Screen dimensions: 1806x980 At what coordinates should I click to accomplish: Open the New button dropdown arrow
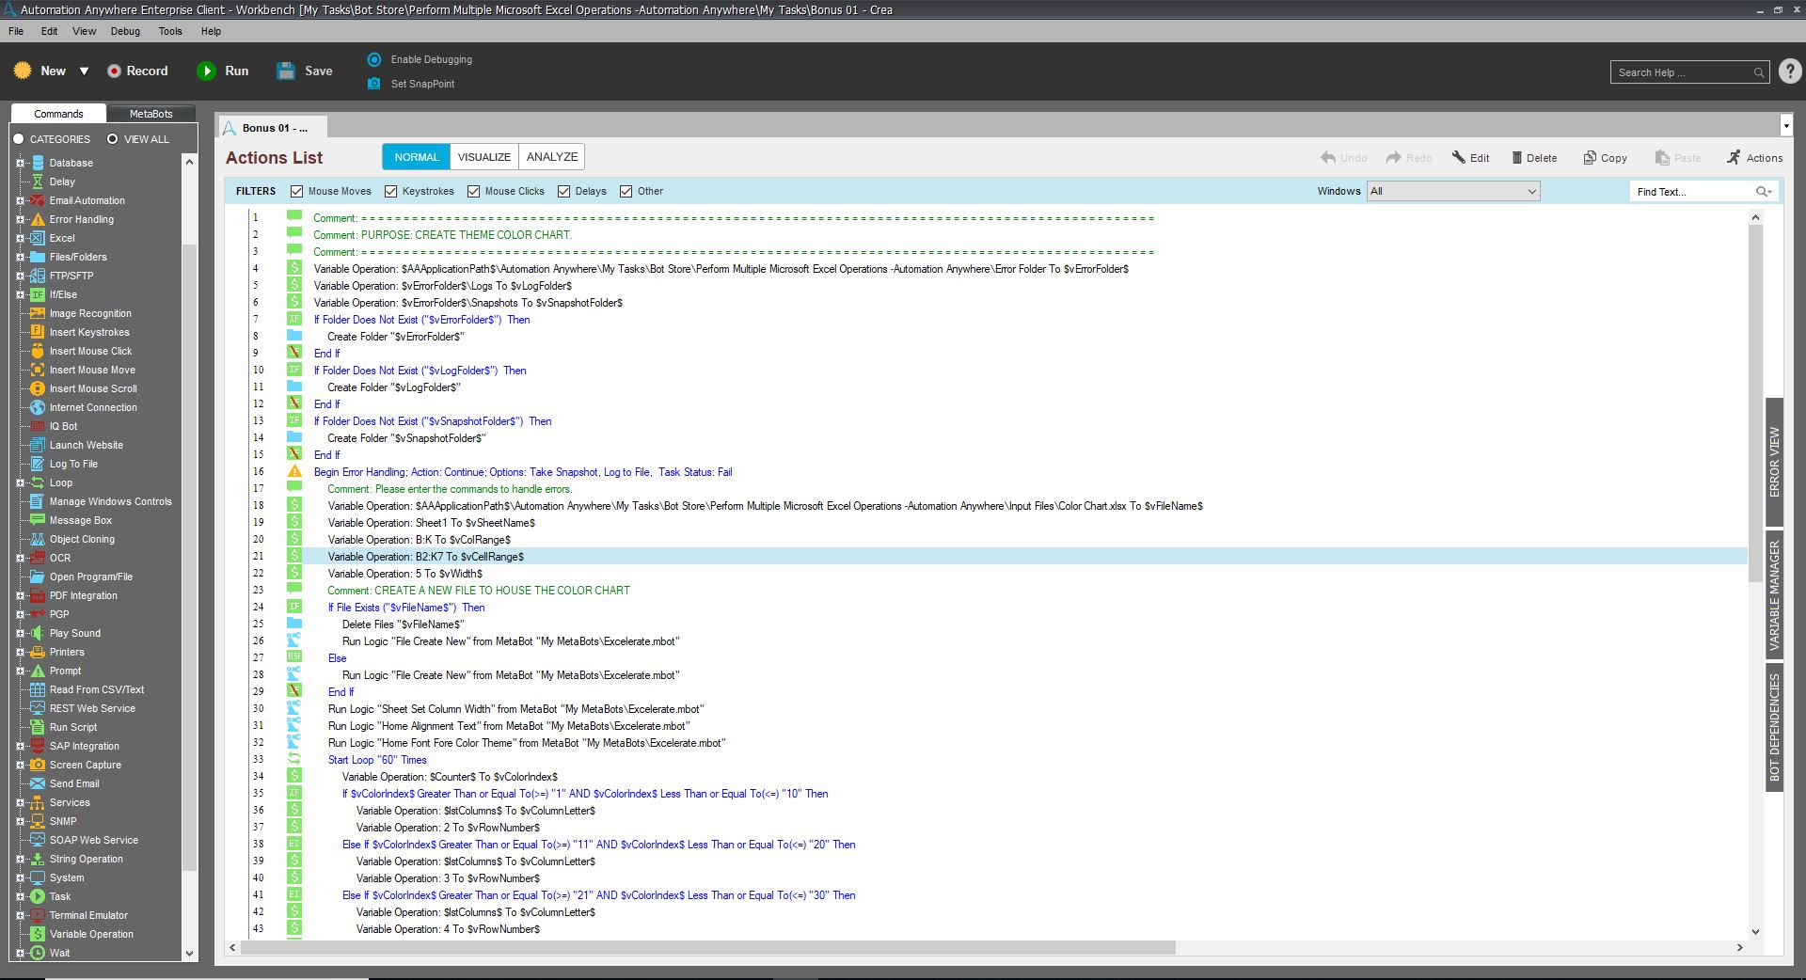tap(84, 71)
